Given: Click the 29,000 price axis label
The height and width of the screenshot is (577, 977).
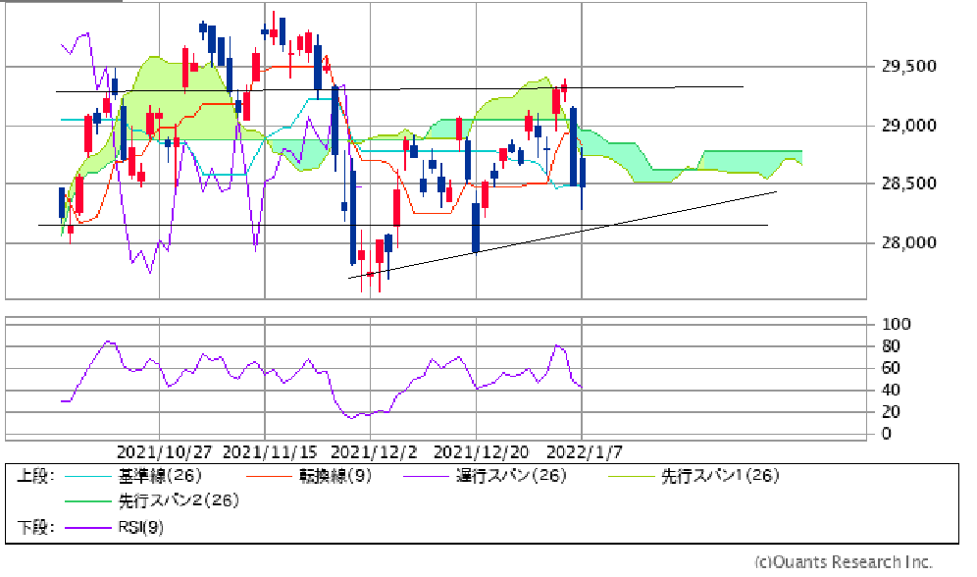Looking at the screenshot, I should [908, 126].
